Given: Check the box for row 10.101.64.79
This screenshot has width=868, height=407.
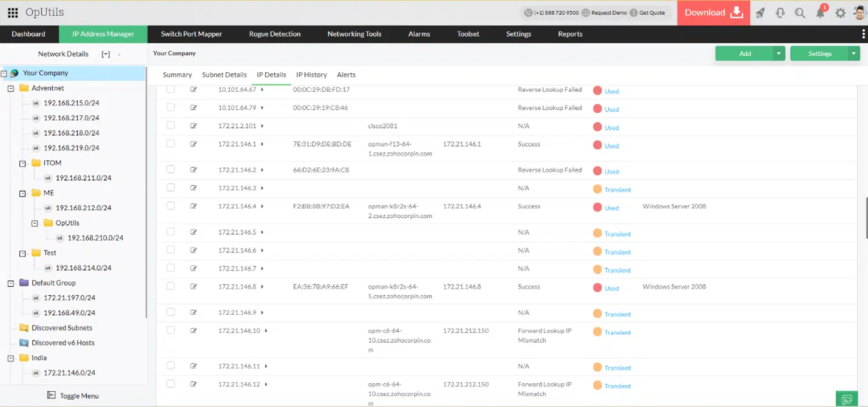Looking at the screenshot, I should tap(171, 107).
